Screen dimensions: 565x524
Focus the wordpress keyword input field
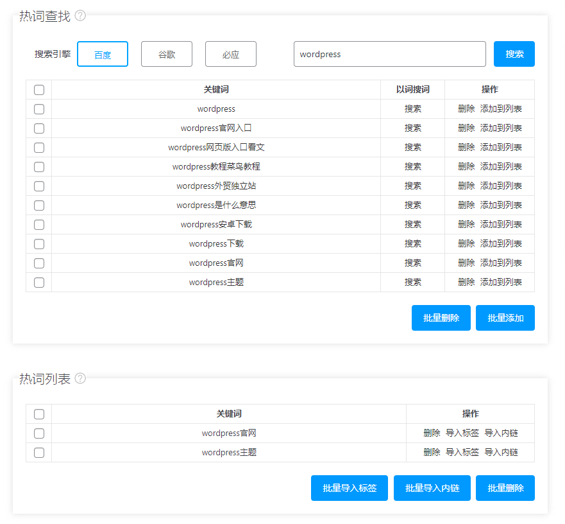point(390,54)
